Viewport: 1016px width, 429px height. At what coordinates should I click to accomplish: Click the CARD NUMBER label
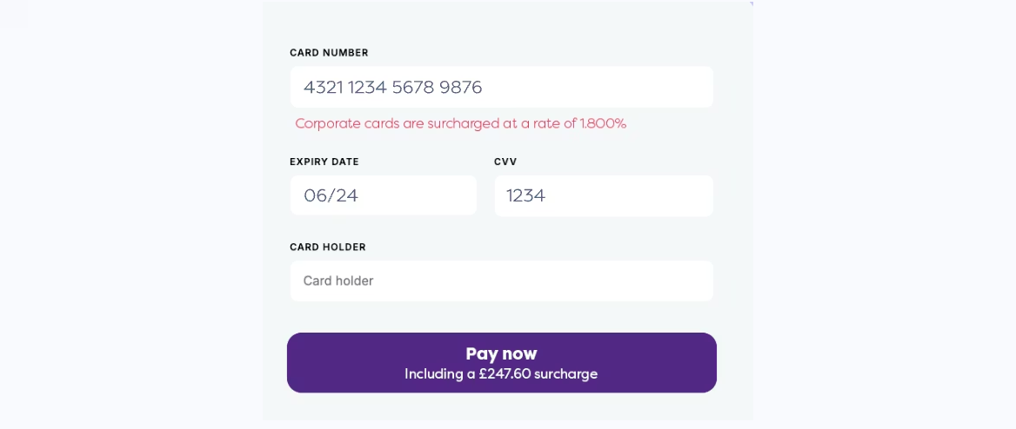click(x=329, y=53)
